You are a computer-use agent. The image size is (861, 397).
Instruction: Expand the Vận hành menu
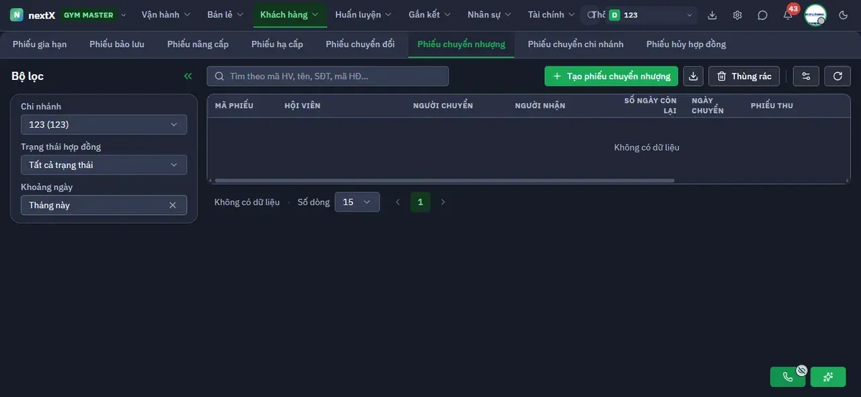166,15
